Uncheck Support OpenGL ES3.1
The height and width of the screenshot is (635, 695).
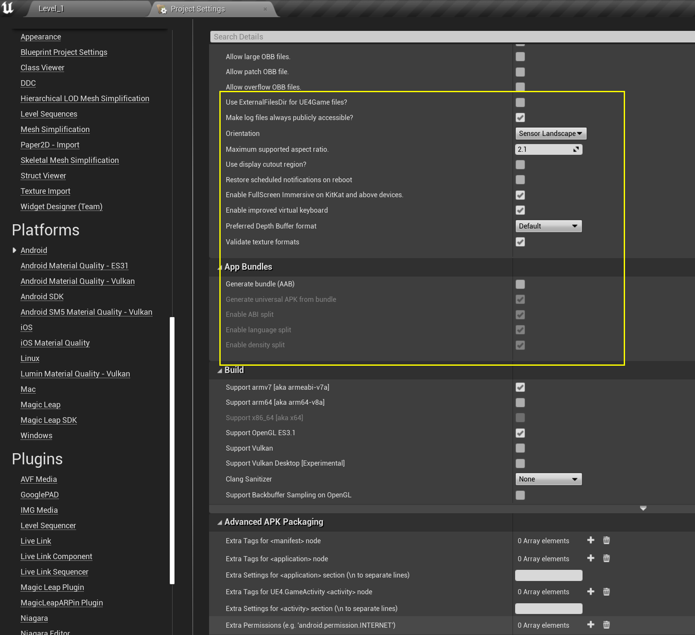520,433
